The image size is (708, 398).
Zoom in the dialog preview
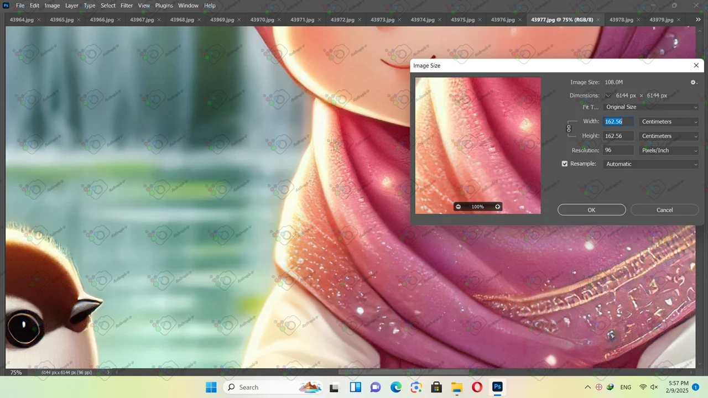tap(497, 207)
